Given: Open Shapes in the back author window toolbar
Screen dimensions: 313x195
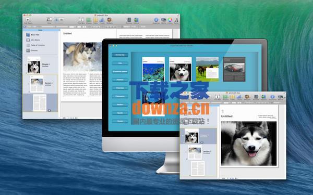Looking at the screenshot, I should click(x=89, y=20).
